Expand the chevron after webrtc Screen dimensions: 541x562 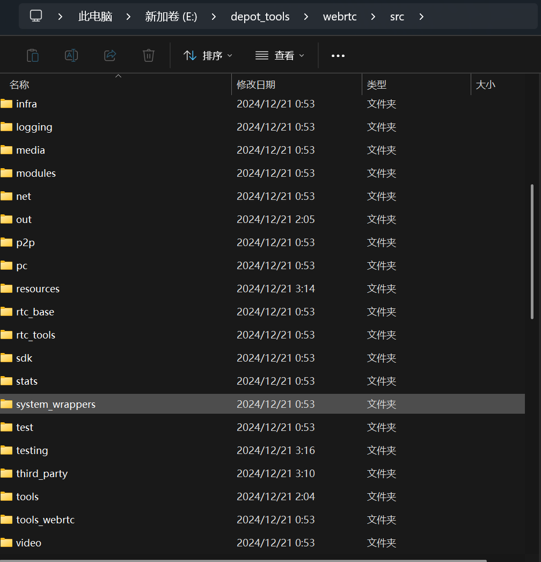point(373,17)
